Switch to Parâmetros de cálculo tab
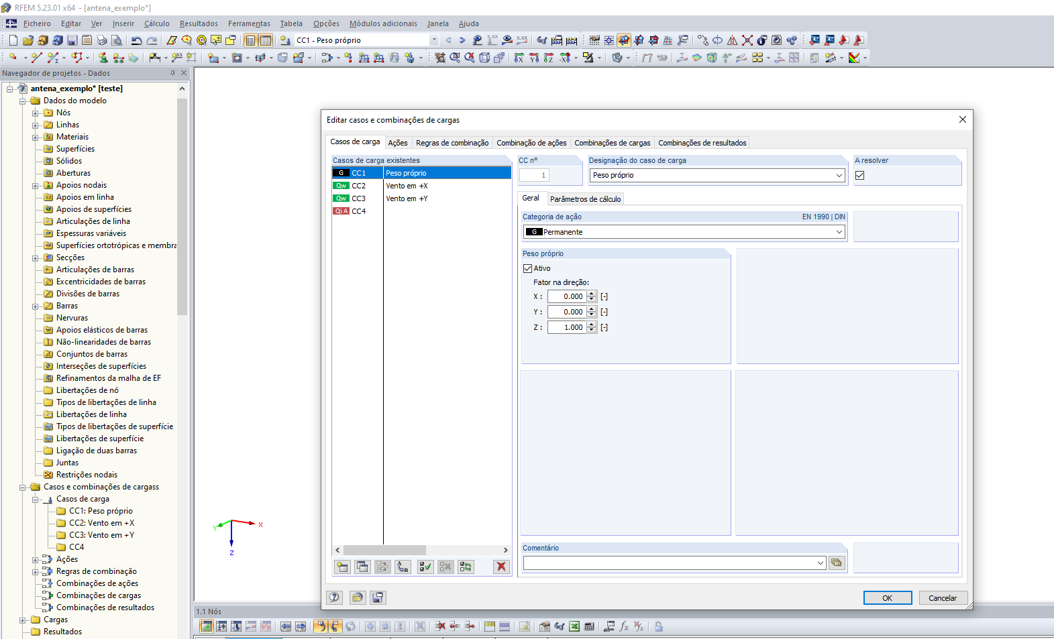 point(586,199)
